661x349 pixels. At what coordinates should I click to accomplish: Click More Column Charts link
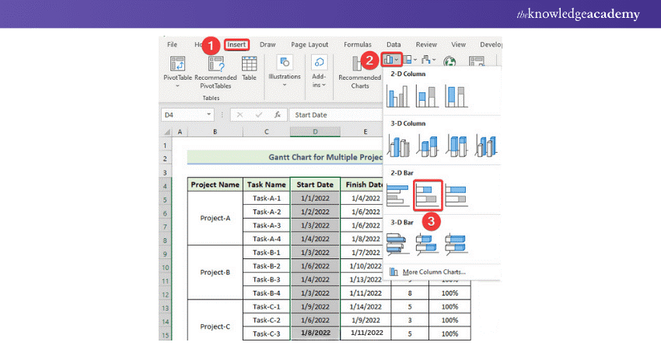(434, 272)
